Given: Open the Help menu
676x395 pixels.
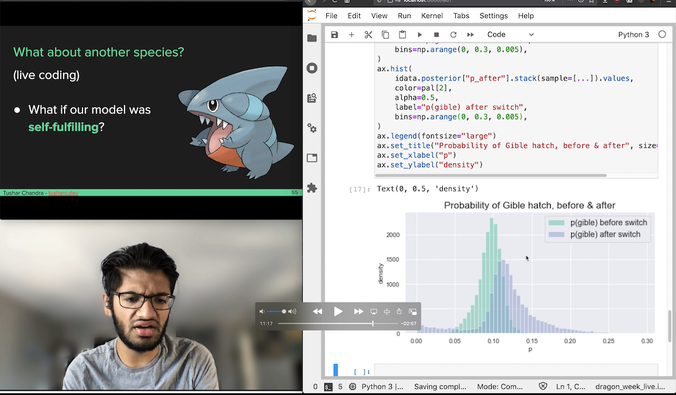Looking at the screenshot, I should [525, 15].
